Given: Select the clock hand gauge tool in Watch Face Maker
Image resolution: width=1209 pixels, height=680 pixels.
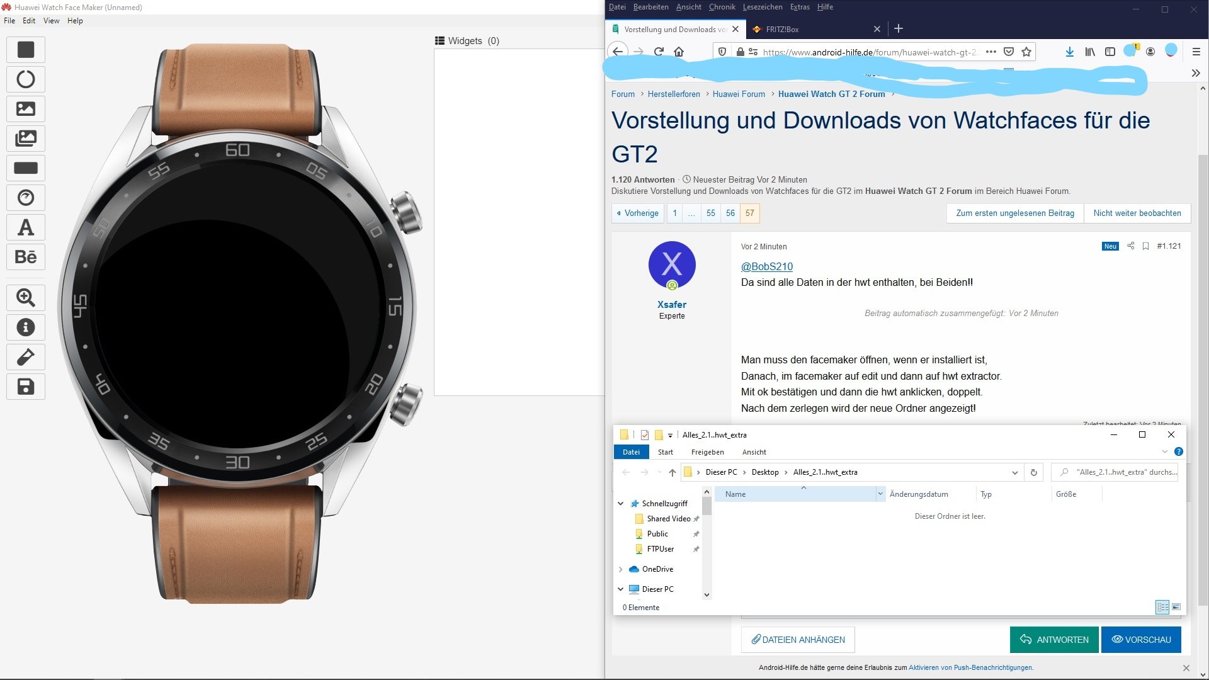Looking at the screenshot, I should point(26,198).
